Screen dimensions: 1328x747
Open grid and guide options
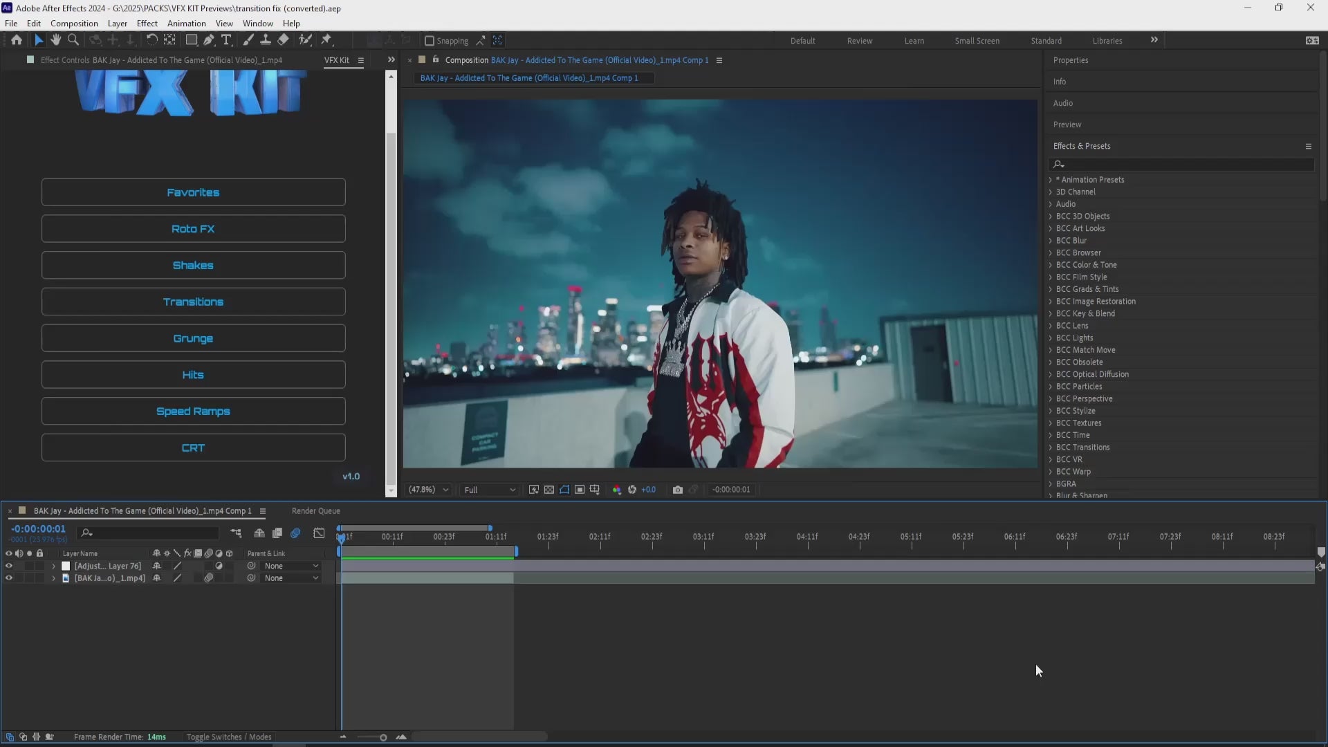(595, 490)
